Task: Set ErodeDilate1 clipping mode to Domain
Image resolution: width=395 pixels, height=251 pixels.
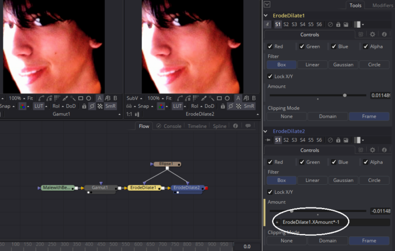Action: point(327,116)
